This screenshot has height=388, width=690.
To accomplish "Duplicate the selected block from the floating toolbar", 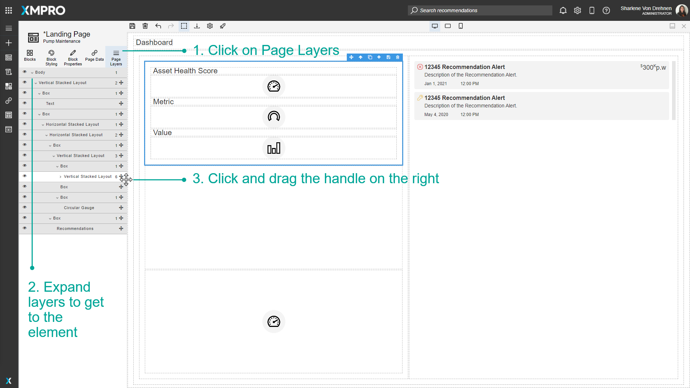I will (370, 57).
